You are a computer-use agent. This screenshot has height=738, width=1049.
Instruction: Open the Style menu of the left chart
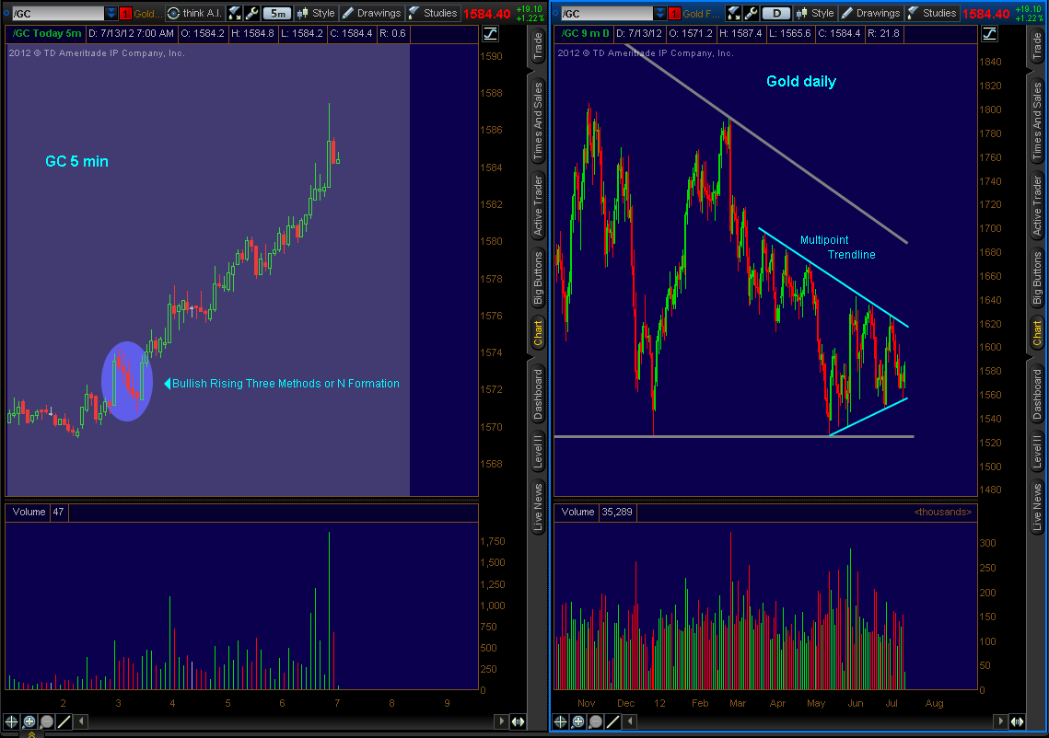coord(315,13)
